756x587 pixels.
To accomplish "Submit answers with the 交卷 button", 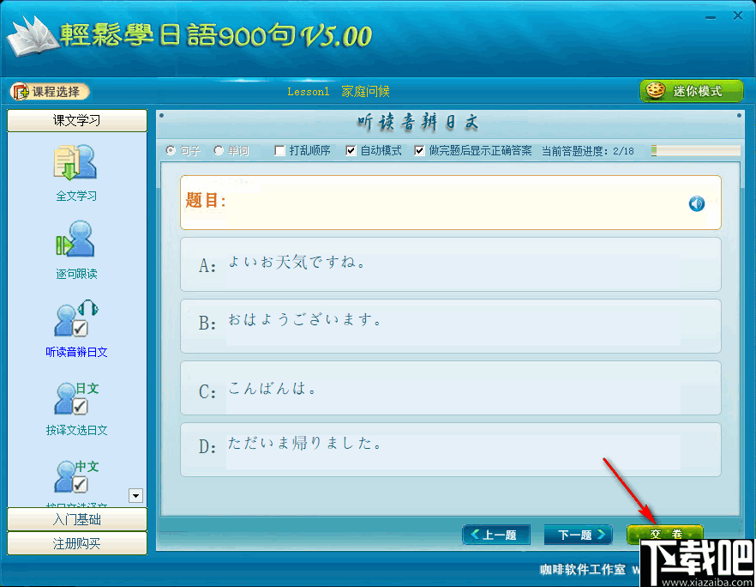I will (665, 534).
